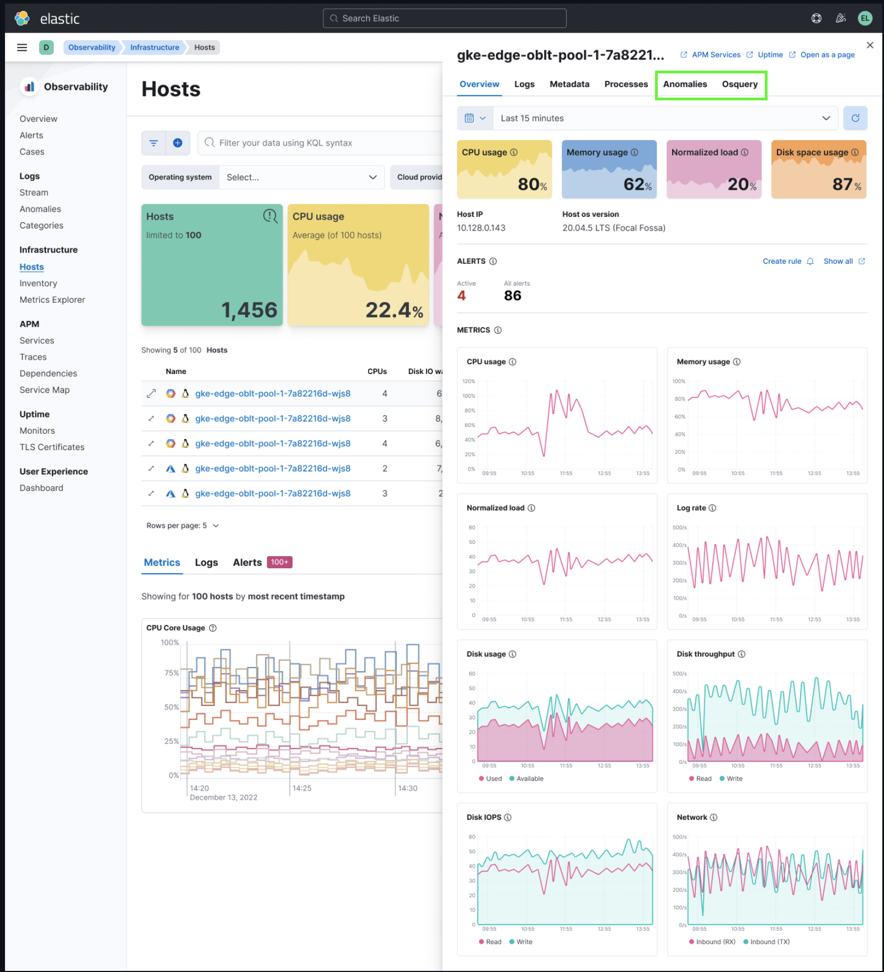Open the Operating system Select dropdown

point(301,177)
